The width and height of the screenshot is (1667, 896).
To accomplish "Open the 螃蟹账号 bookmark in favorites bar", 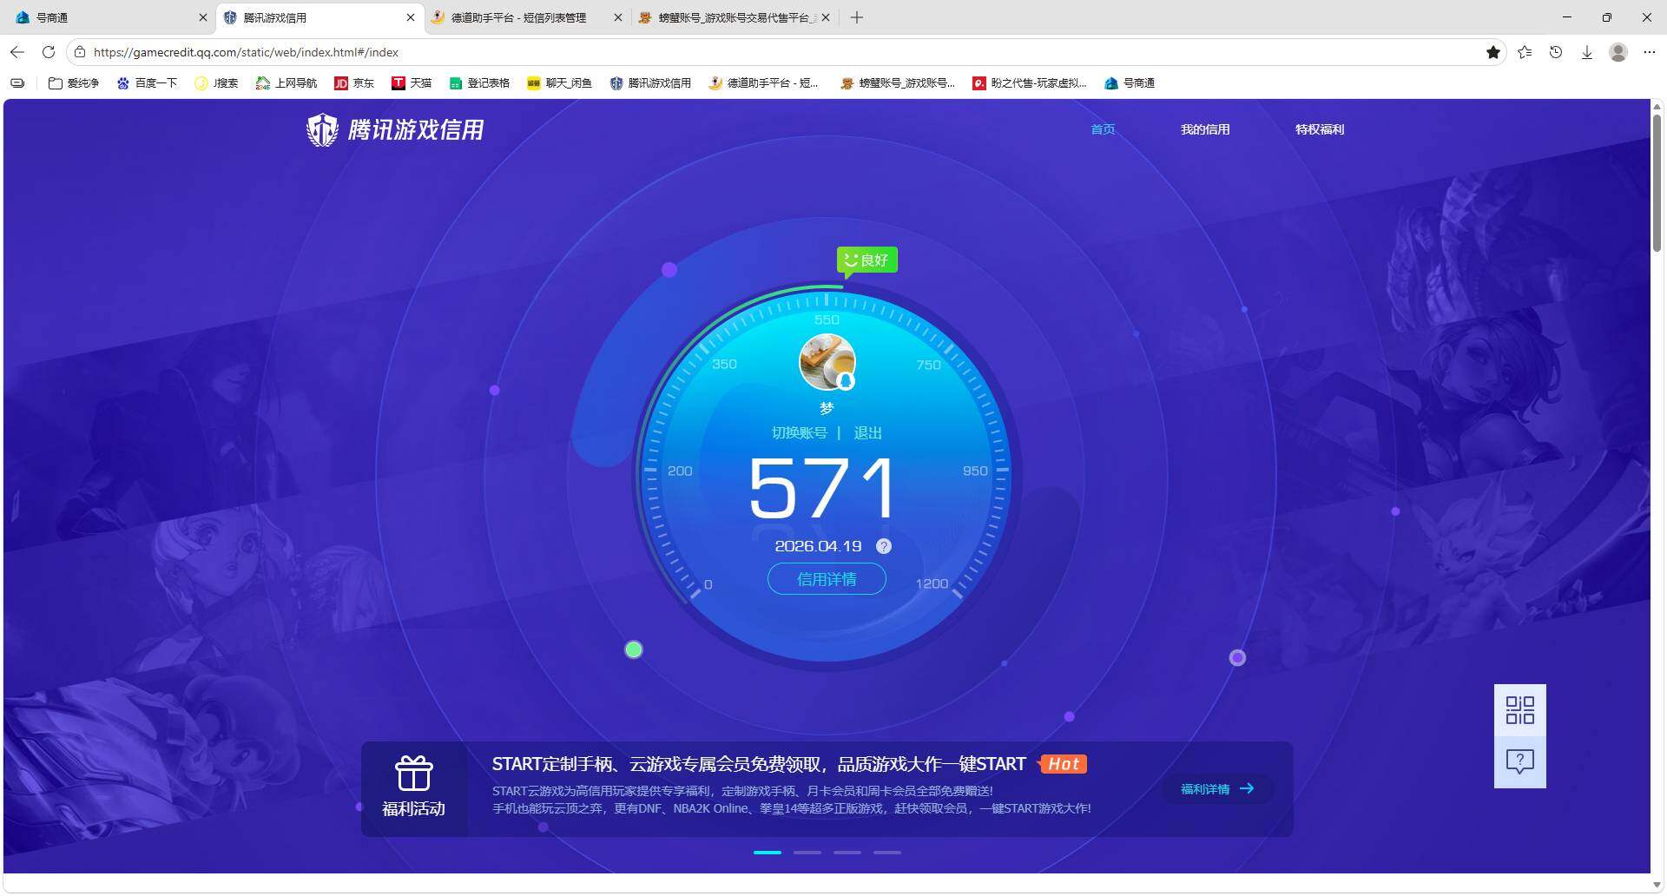I will click(x=898, y=83).
